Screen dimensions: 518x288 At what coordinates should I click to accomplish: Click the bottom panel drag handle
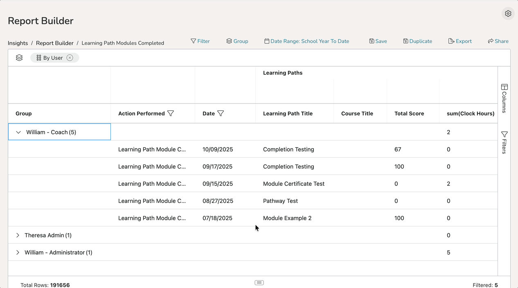pyautogui.click(x=259, y=283)
